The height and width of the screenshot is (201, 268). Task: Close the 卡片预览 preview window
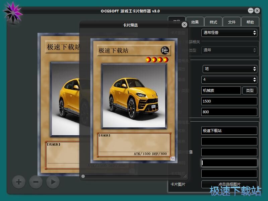click(184, 25)
